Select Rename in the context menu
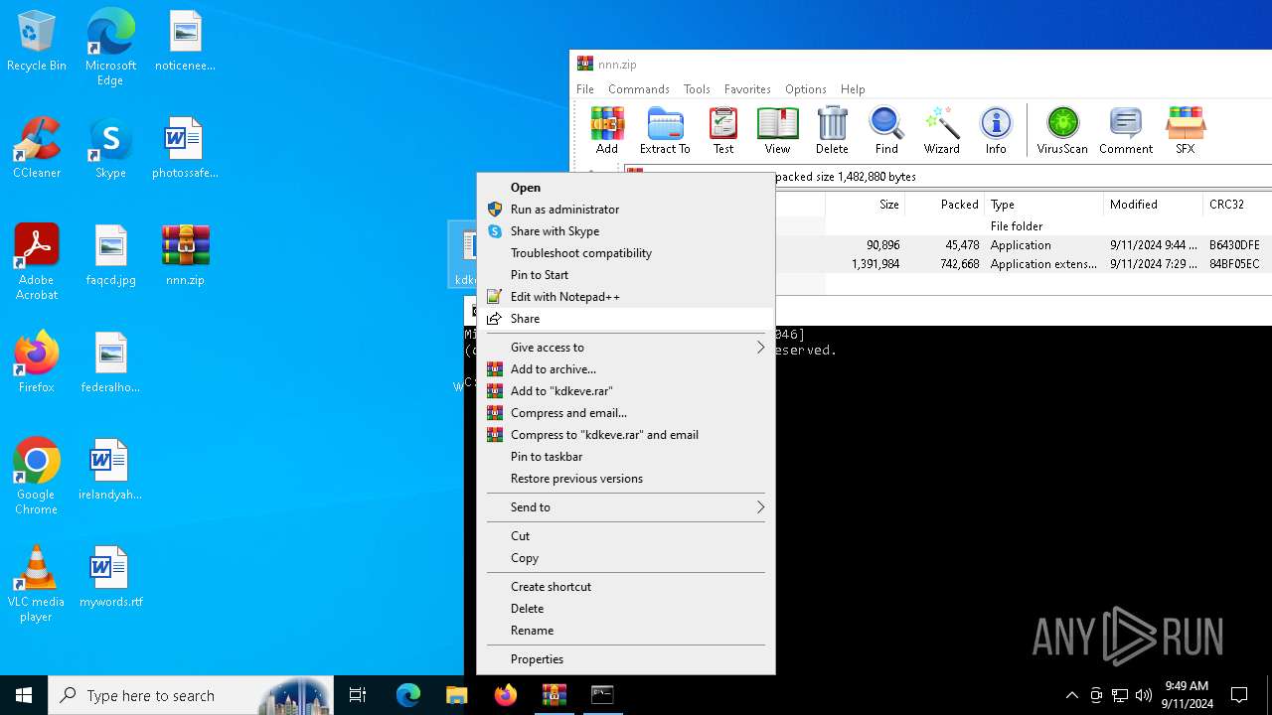1272x715 pixels. [626, 631]
